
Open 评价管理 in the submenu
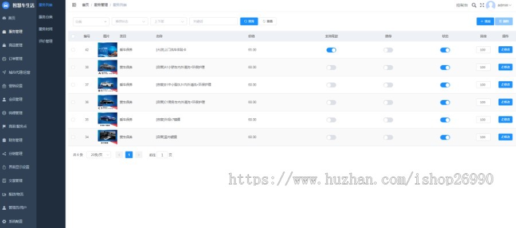(x=45, y=41)
